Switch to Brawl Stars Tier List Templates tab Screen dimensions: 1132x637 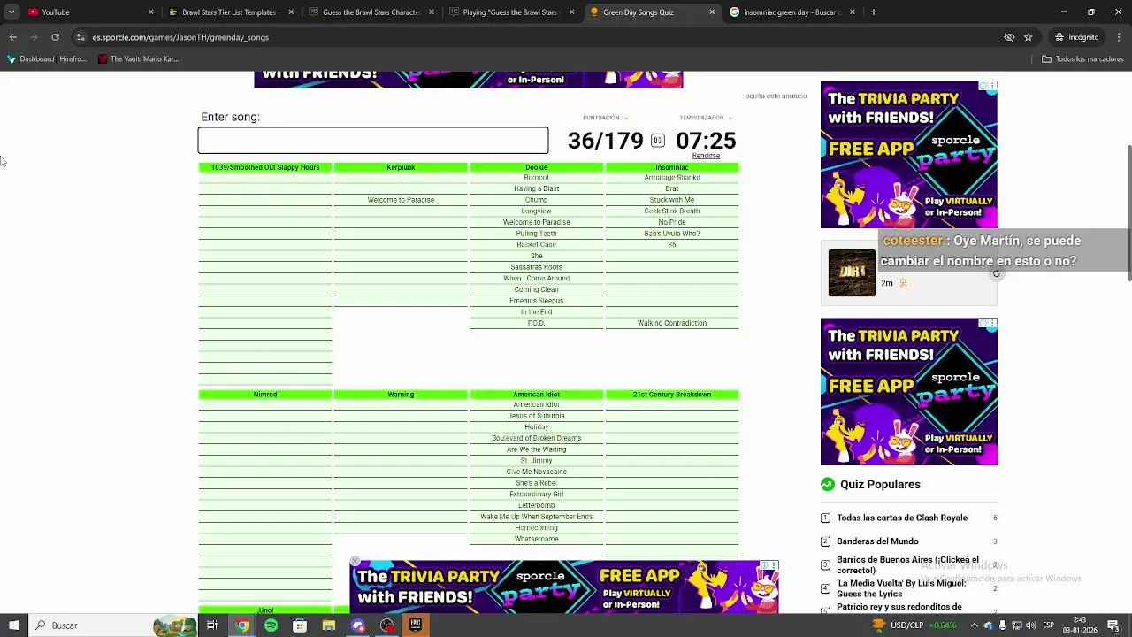[x=229, y=12]
